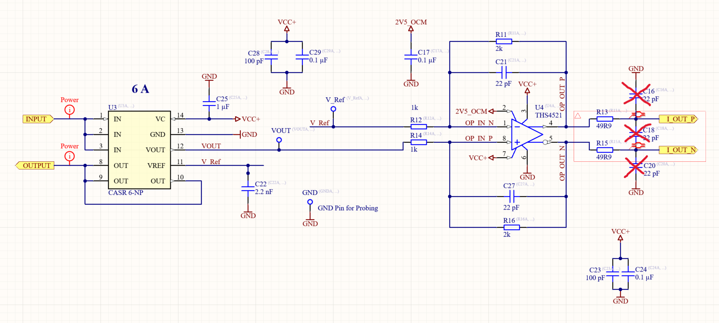Viewport: 719px width, 323px height.
Task: Select the "GND Pin for Probing" text label
Action: pyautogui.click(x=348, y=208)
